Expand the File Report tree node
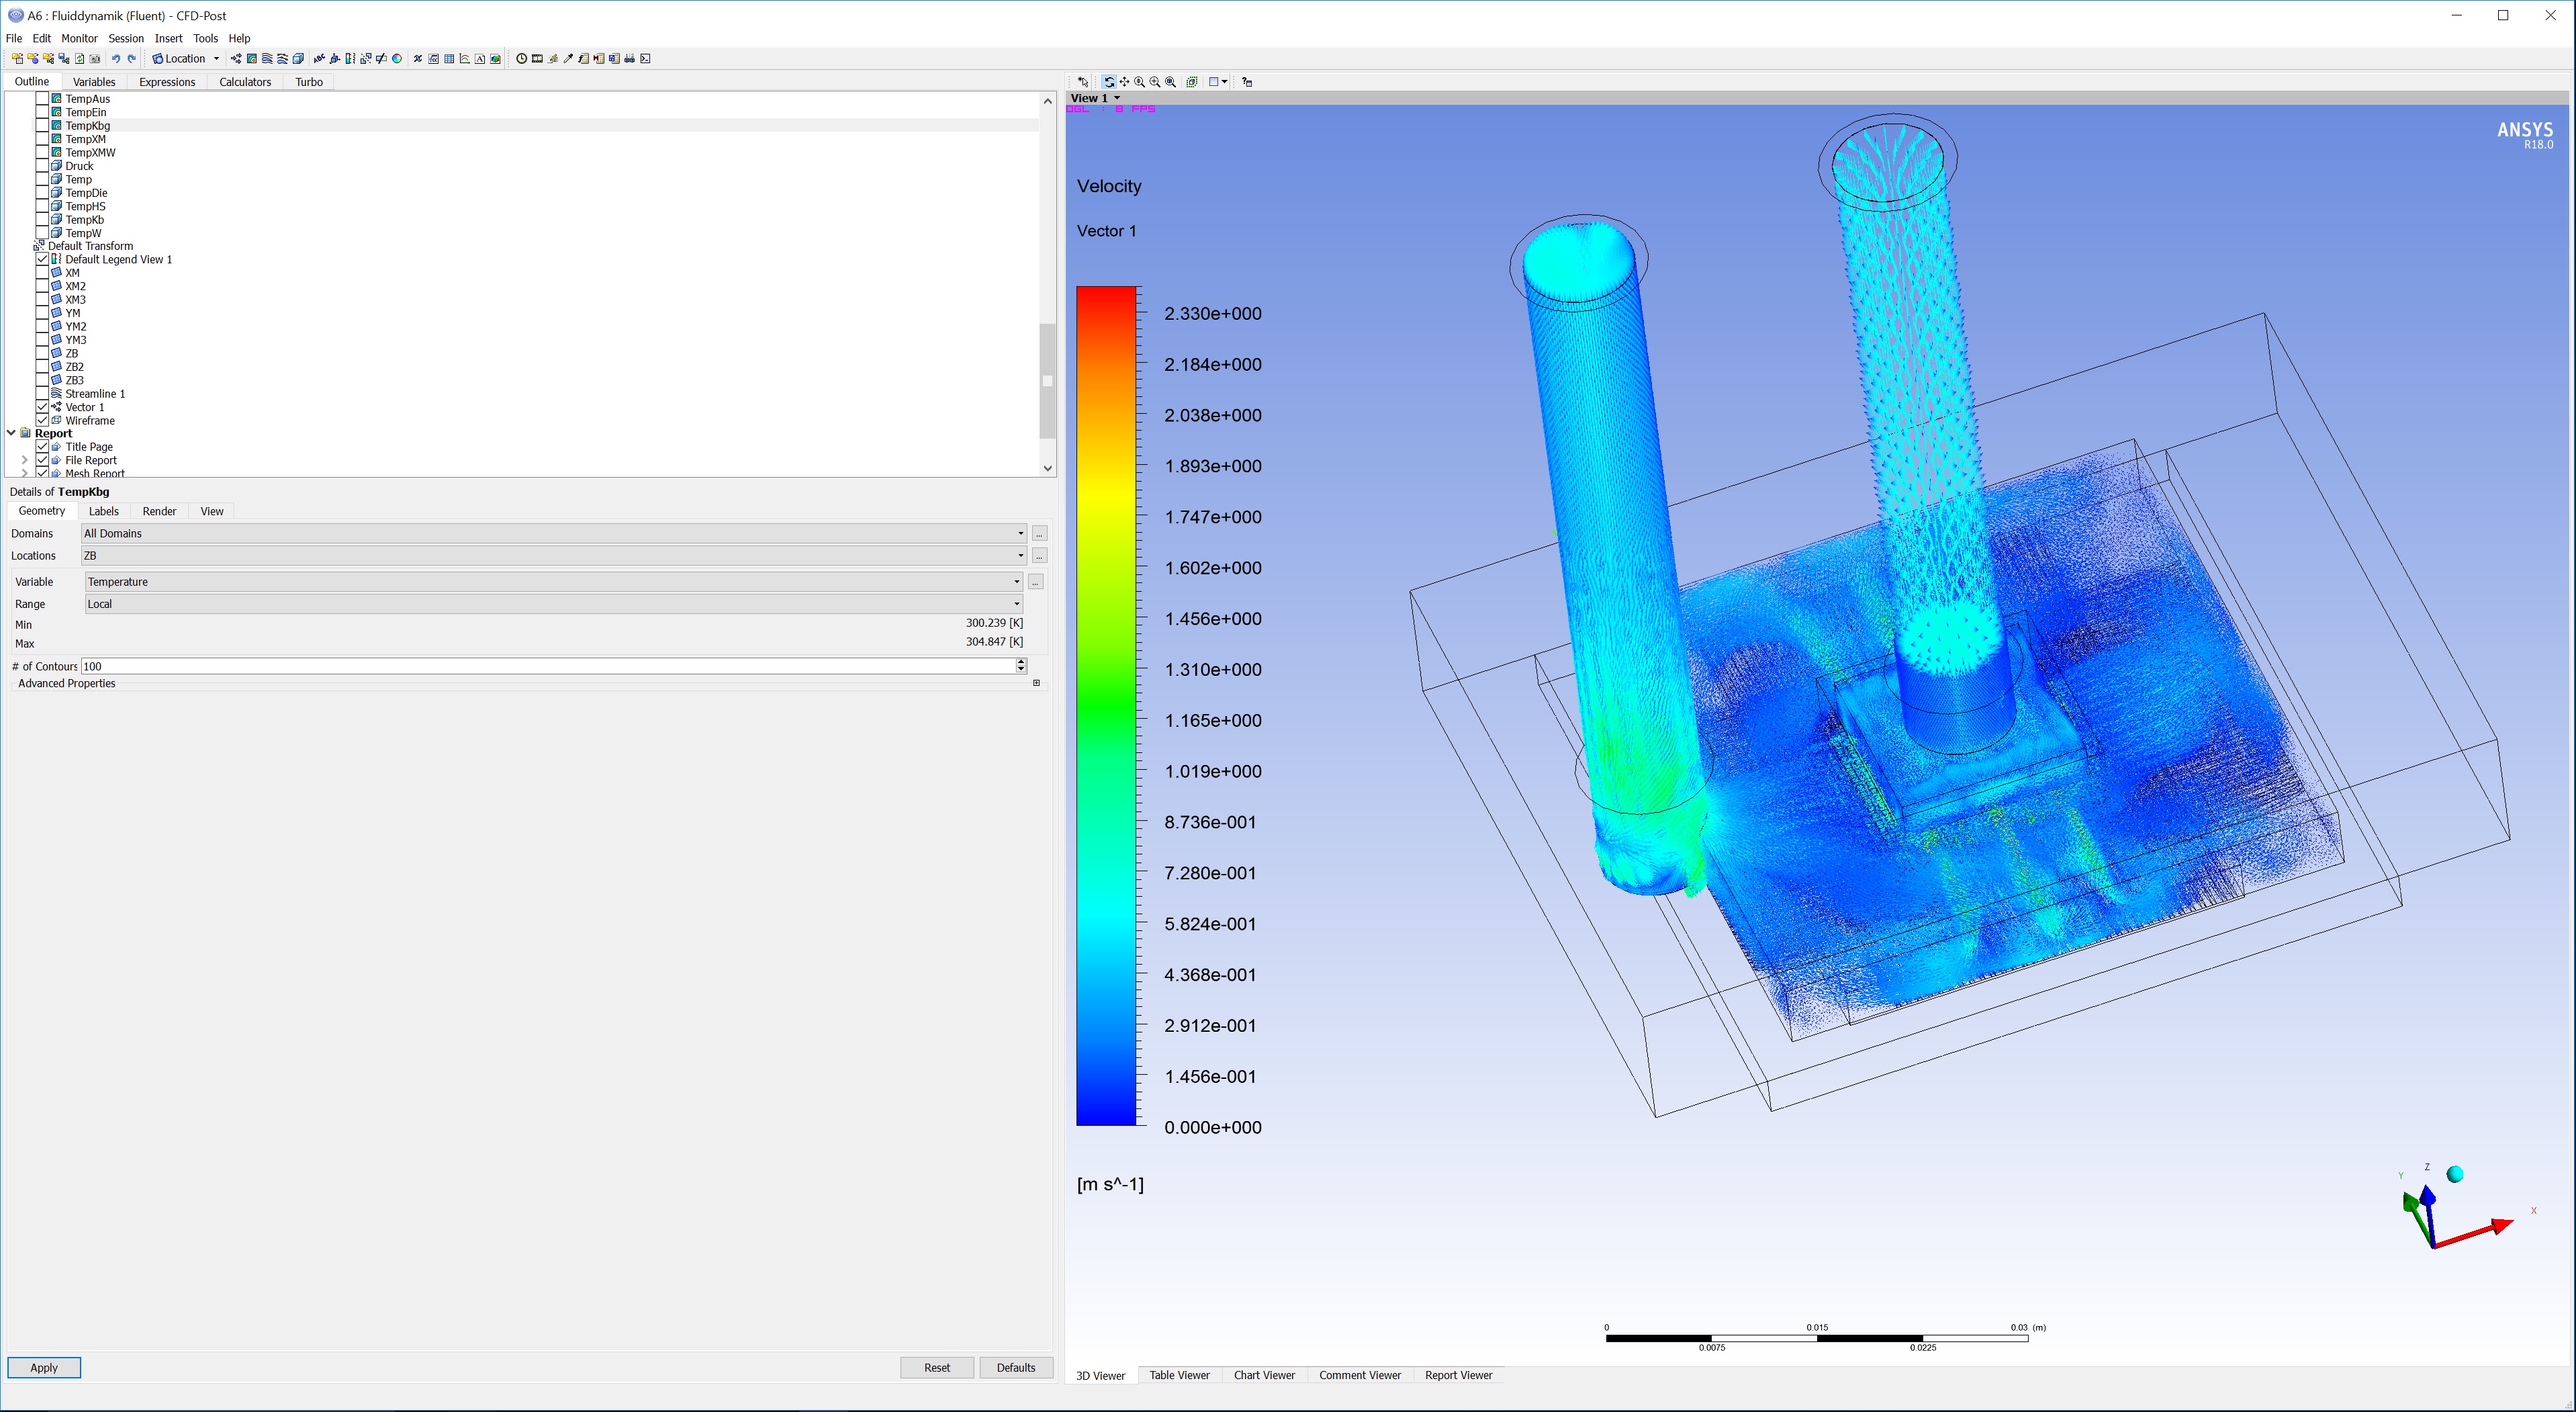Image resolution: width=2576 pixels, height=1412 pixels. tap(24, 461)
